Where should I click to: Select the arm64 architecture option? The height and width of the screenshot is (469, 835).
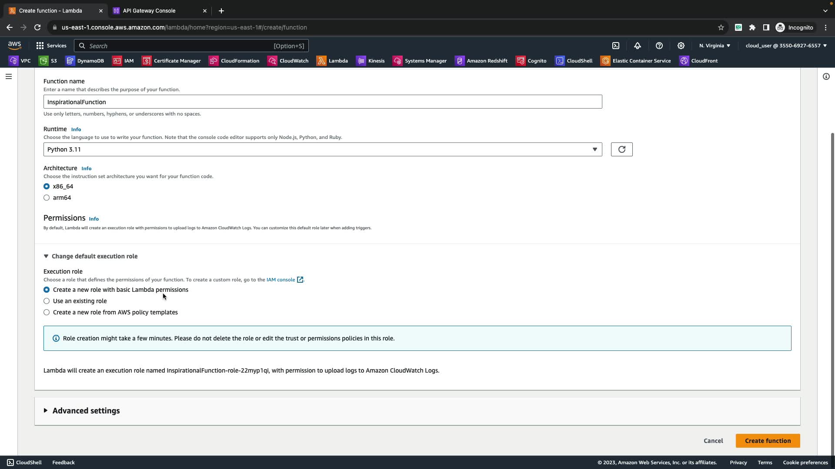[x=47, y=198]
